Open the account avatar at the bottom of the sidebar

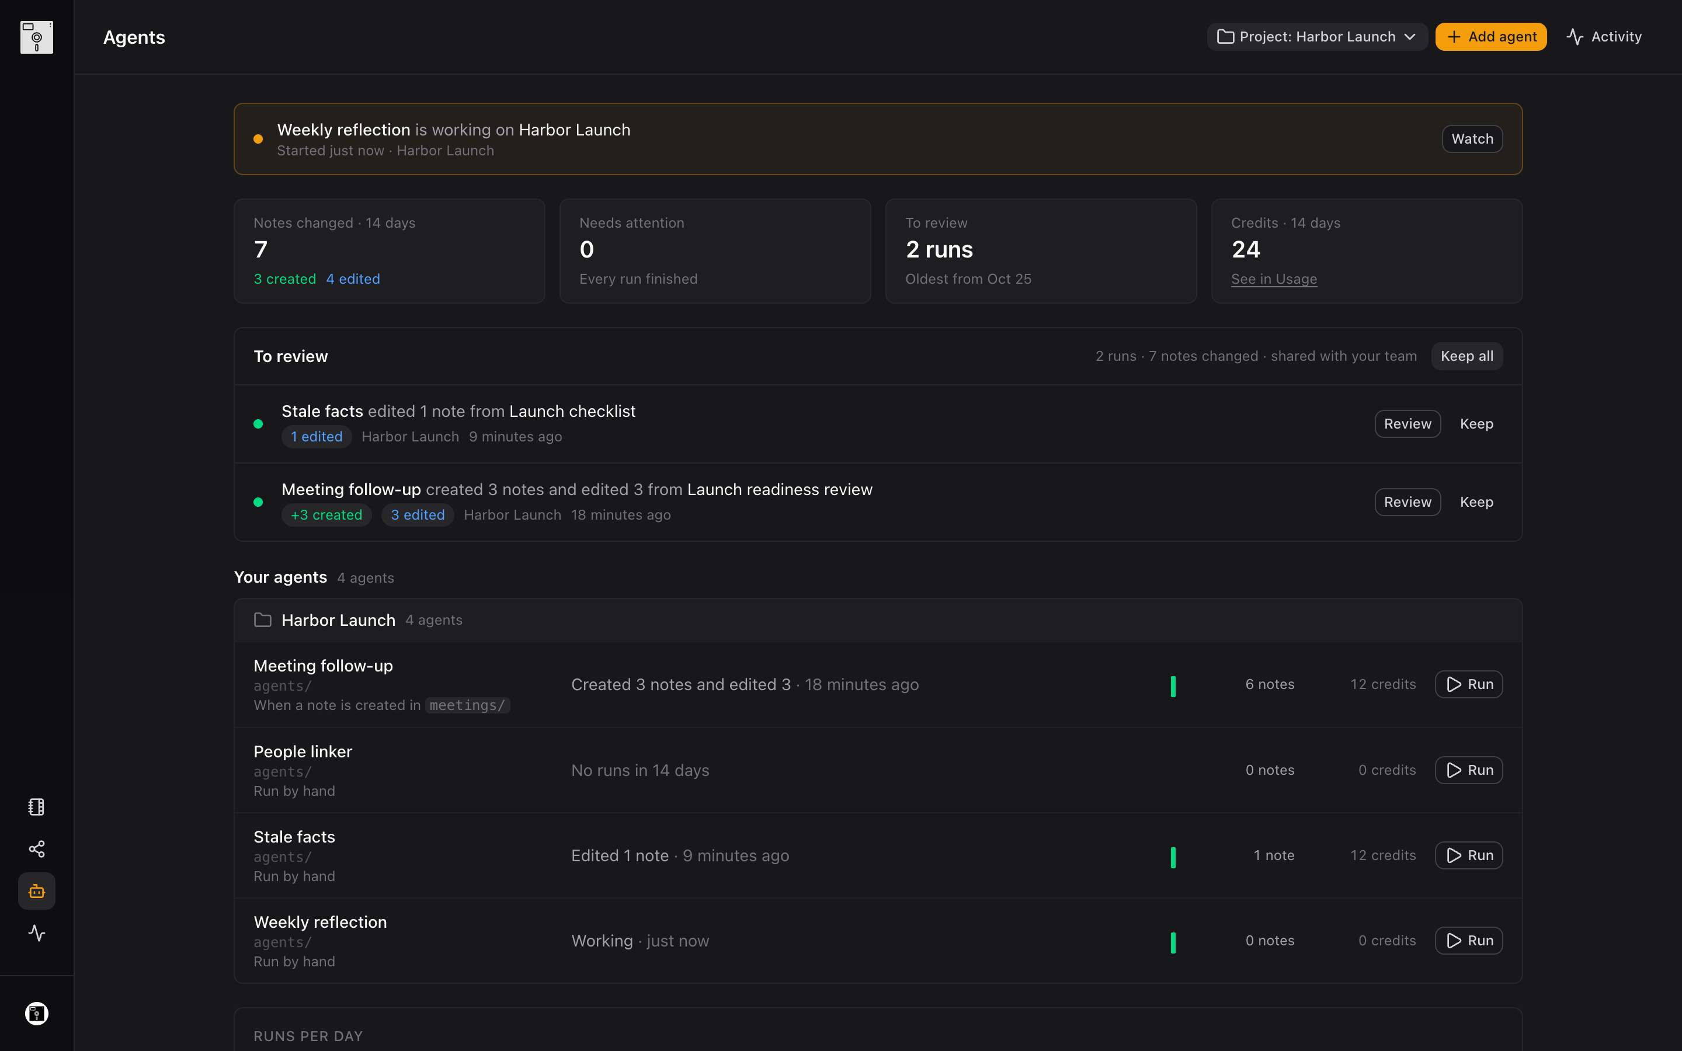click(37, 1014)
